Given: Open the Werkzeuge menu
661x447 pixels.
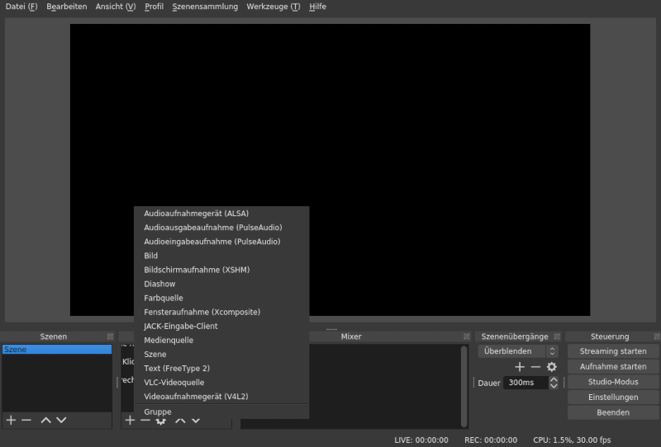Looking at the screenshot, I should [273, 7].
